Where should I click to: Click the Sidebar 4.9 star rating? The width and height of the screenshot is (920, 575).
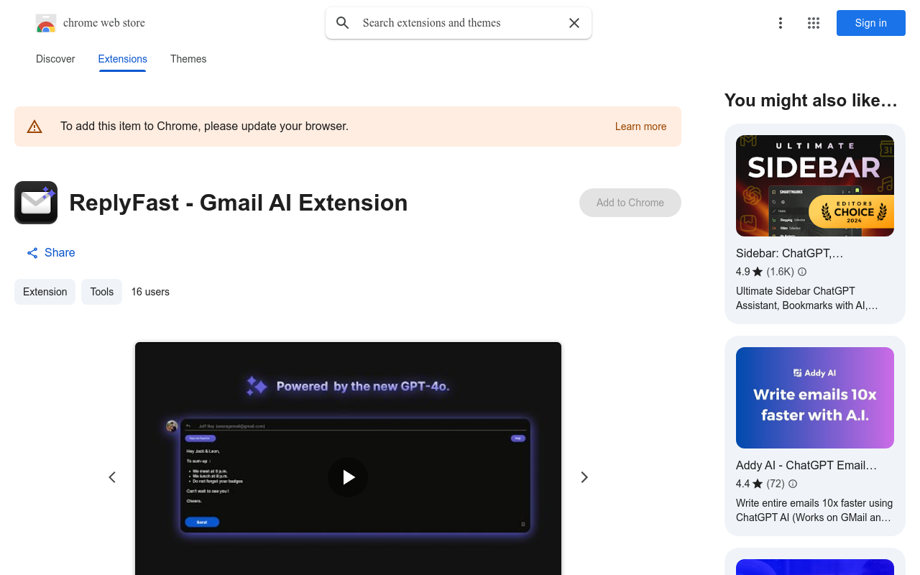coord(749,272)
